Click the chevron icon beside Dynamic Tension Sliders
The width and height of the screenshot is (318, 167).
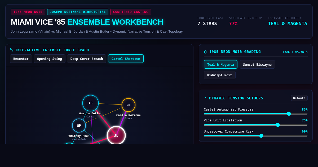(206, 98)
